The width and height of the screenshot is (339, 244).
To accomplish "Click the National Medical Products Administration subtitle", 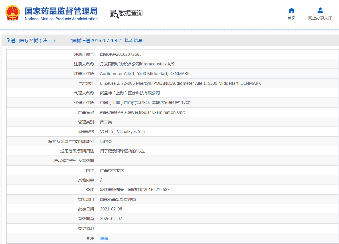I will (61, 19).
